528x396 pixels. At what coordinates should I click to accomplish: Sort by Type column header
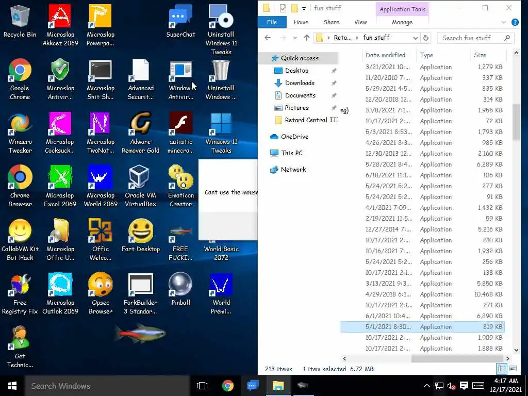pos(443,55)
